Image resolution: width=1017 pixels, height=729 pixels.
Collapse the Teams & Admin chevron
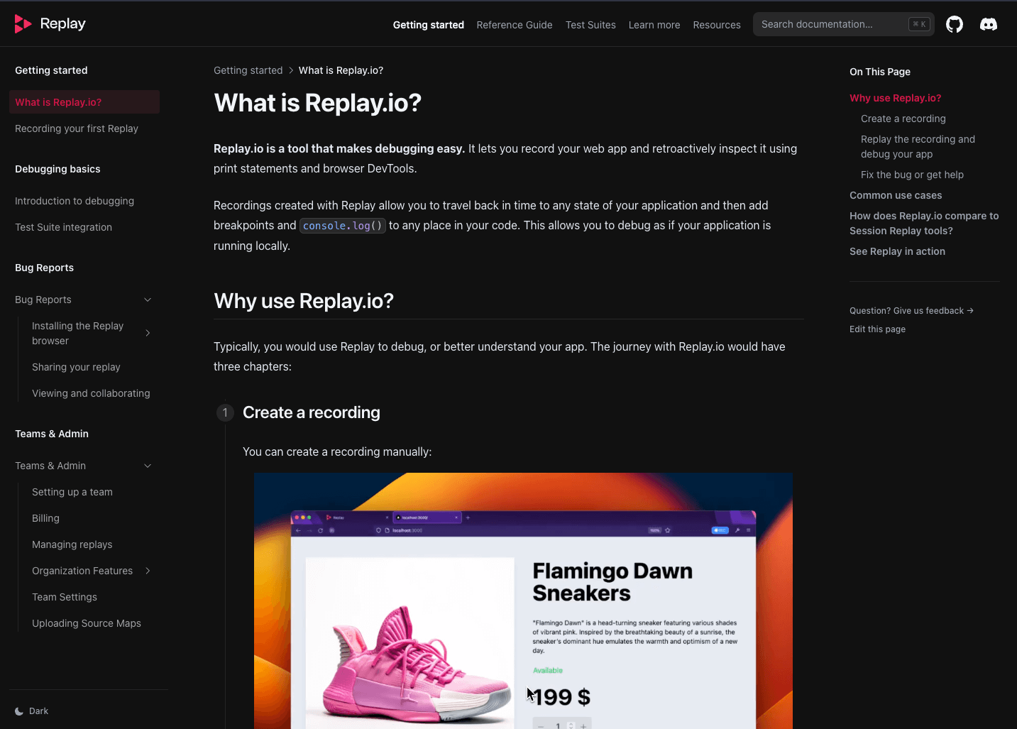click(148, 466)
